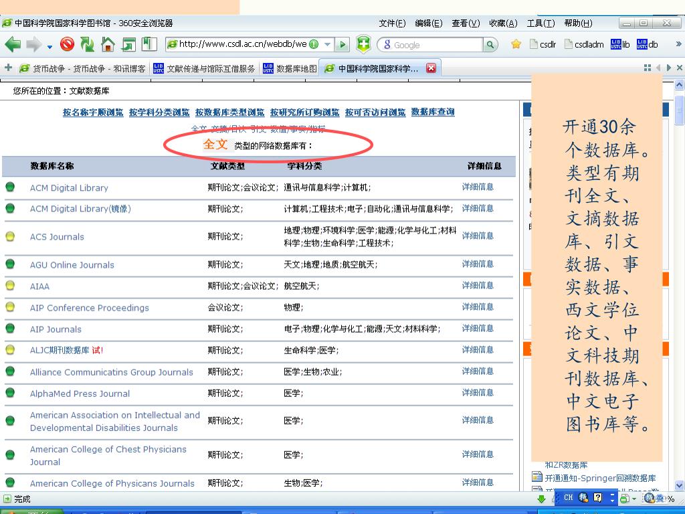Open the csdlr bookmark
This screenshot has height=514, width=685.
coord(543,44)
